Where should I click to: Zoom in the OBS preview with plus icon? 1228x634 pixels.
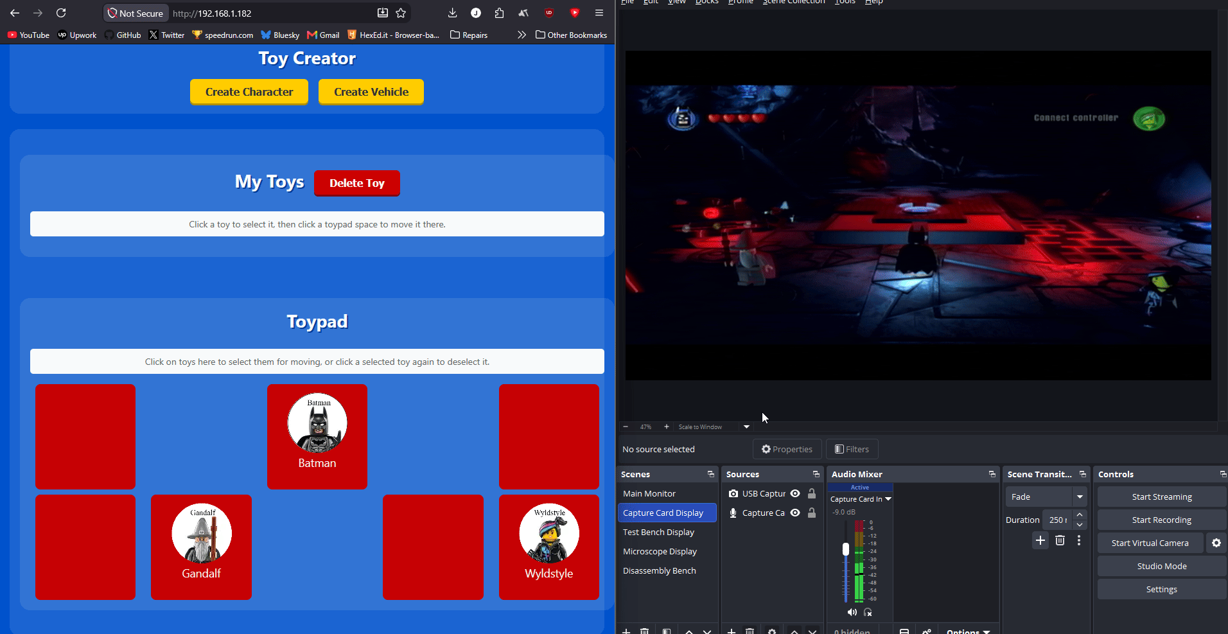click(x=667, y=427)
